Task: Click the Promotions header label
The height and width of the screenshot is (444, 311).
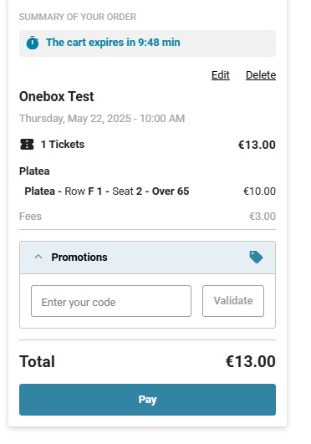Action: 79,257
